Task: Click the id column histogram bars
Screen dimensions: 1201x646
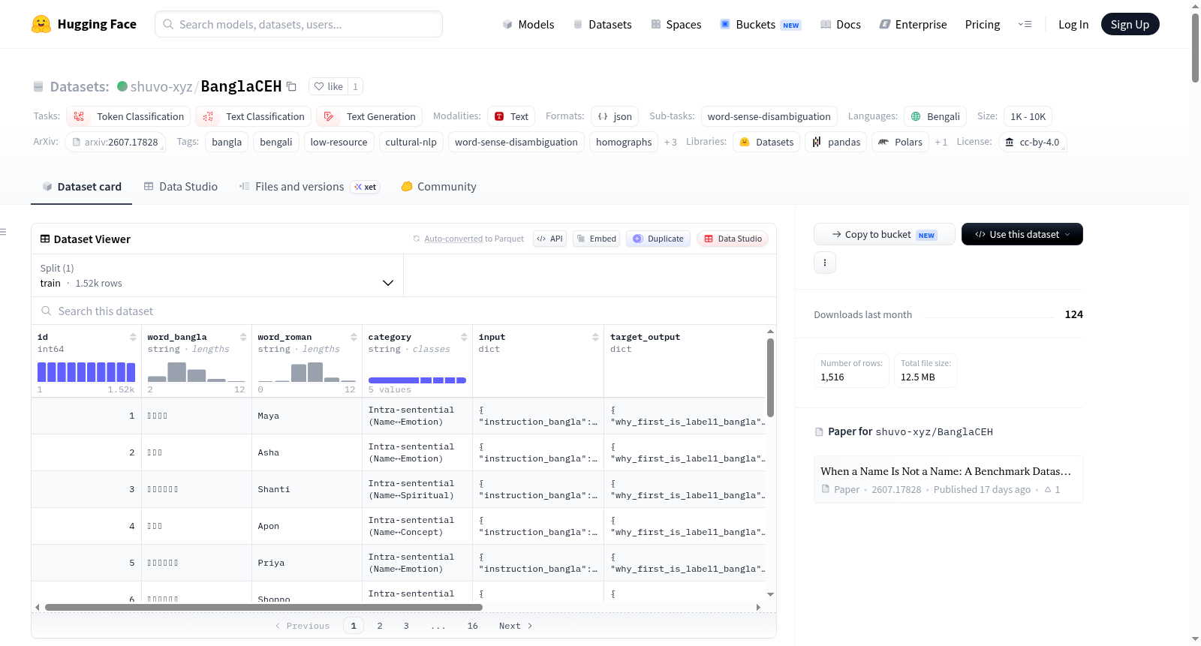Action: 86,372
